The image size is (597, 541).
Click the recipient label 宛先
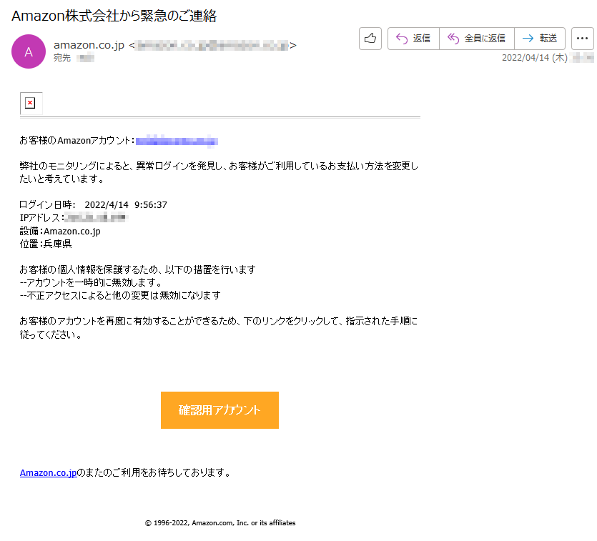click(x=62, y=58)
